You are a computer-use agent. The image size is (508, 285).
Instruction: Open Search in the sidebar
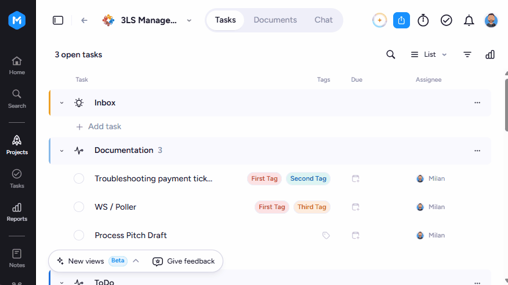(x=17, y=99)
